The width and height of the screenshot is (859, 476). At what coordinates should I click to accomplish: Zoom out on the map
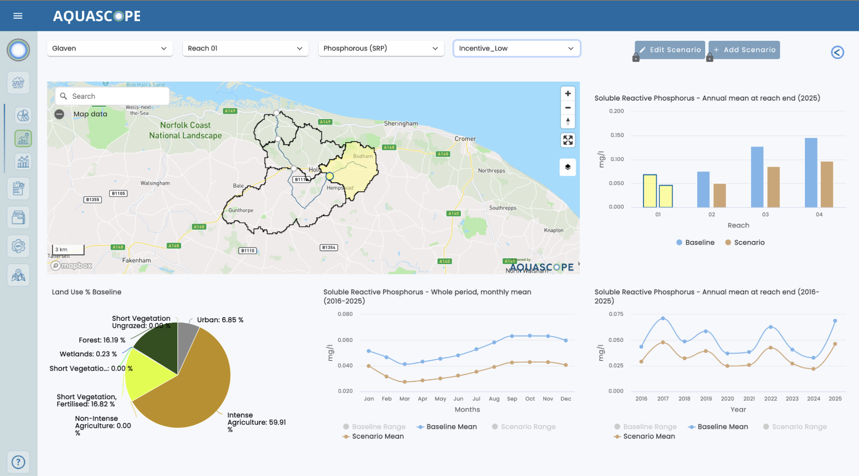coord(568,108)
